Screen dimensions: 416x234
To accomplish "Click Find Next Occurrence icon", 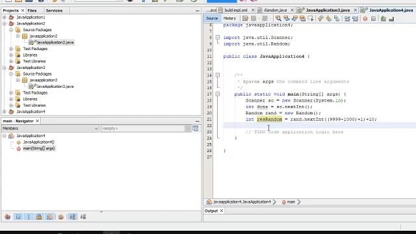I will pyautogui.click(x=294, y=18).
